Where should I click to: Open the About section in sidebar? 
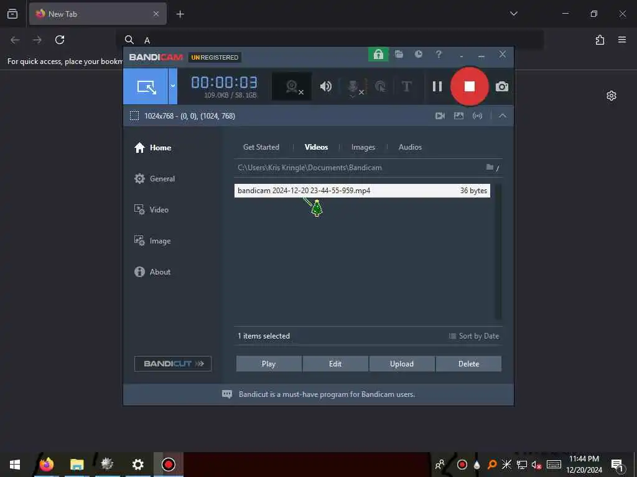[152, 272]
